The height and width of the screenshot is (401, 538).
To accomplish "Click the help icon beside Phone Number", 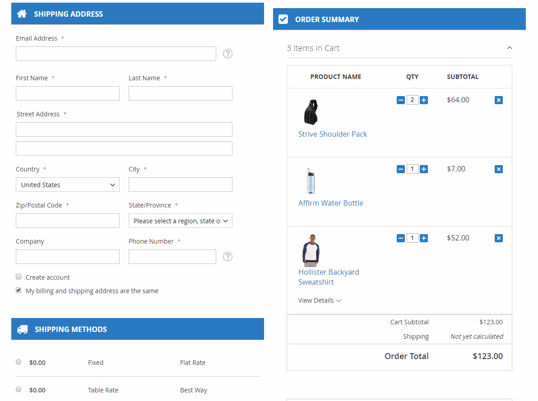I will click(x=228, y=257).
